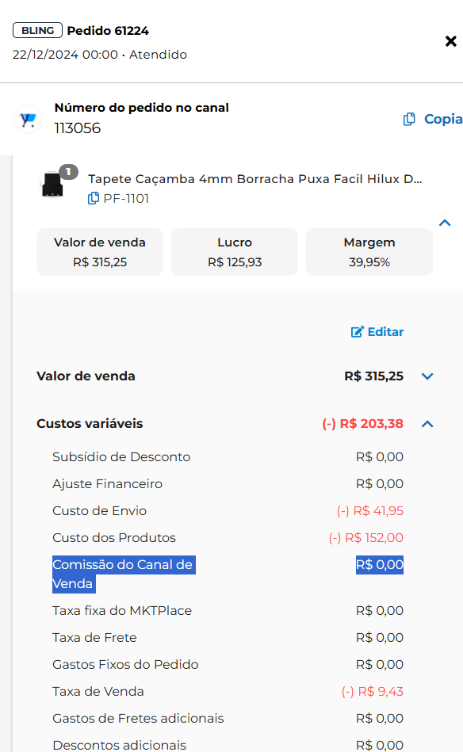Click the product title Tapete Caçamba
Image resolution: width=463 pixels, height=752 pixels.
pyautogui.click(x=254, y=179)
